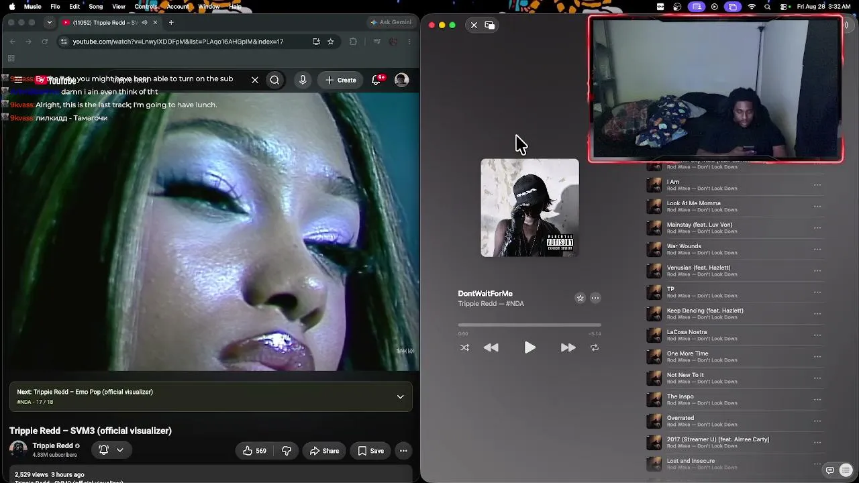Reload the YouTube page
Viewport: 859px width, 483px height.
[x=45, y=42]
